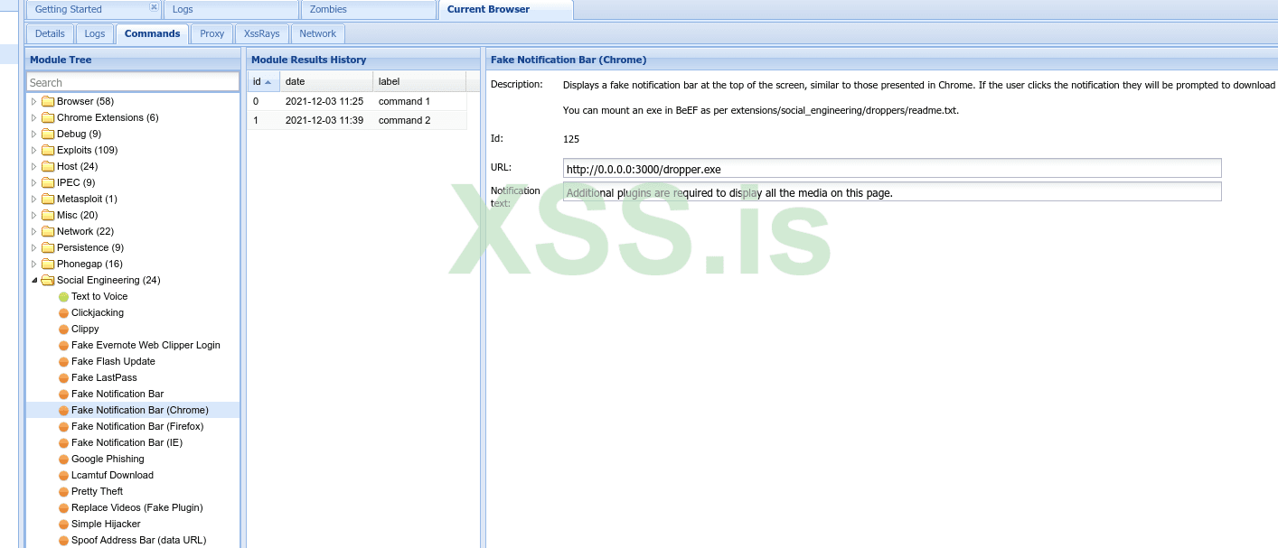Click orange dot of Fake Flash Update
Screen dimensions: 1278x548
pyautogui.click(x=63, y=362)
